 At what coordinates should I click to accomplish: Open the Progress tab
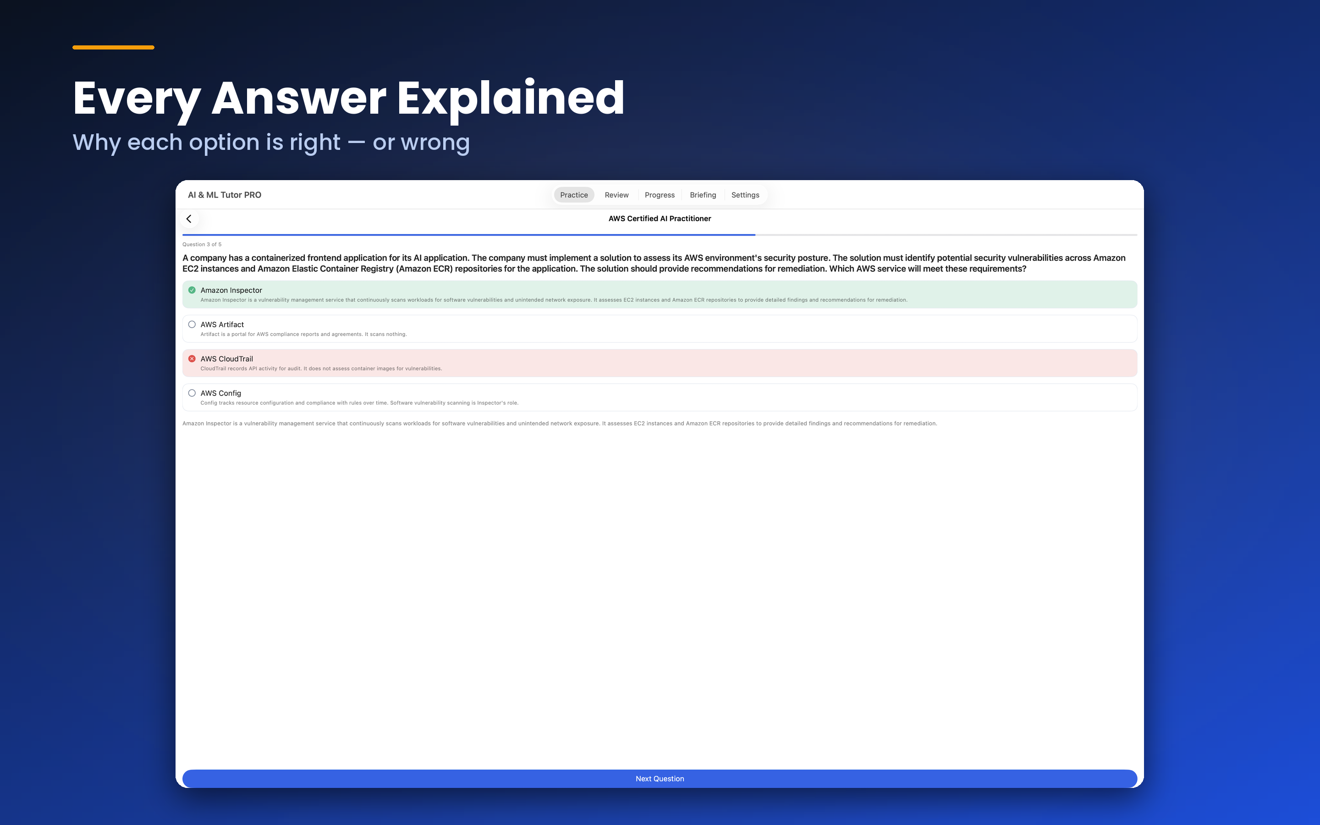pyautogui.click(x=660, y=195)
